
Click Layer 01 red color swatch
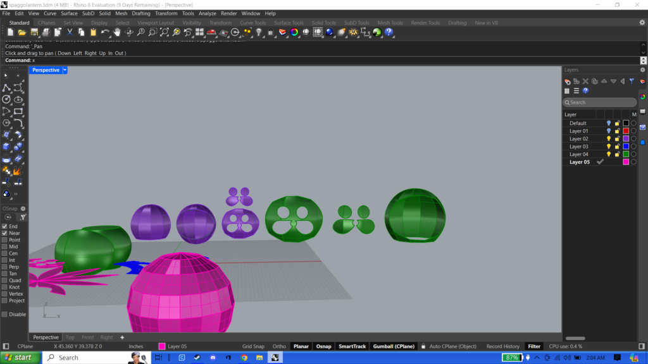coord(626,131)
